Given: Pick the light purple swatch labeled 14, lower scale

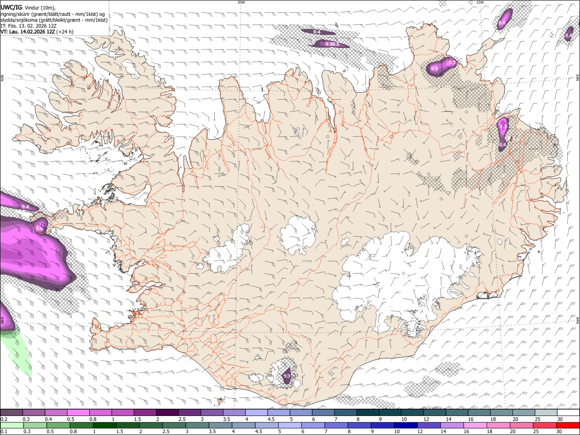Looking at the screenshot, I should (x=452, y=425).
